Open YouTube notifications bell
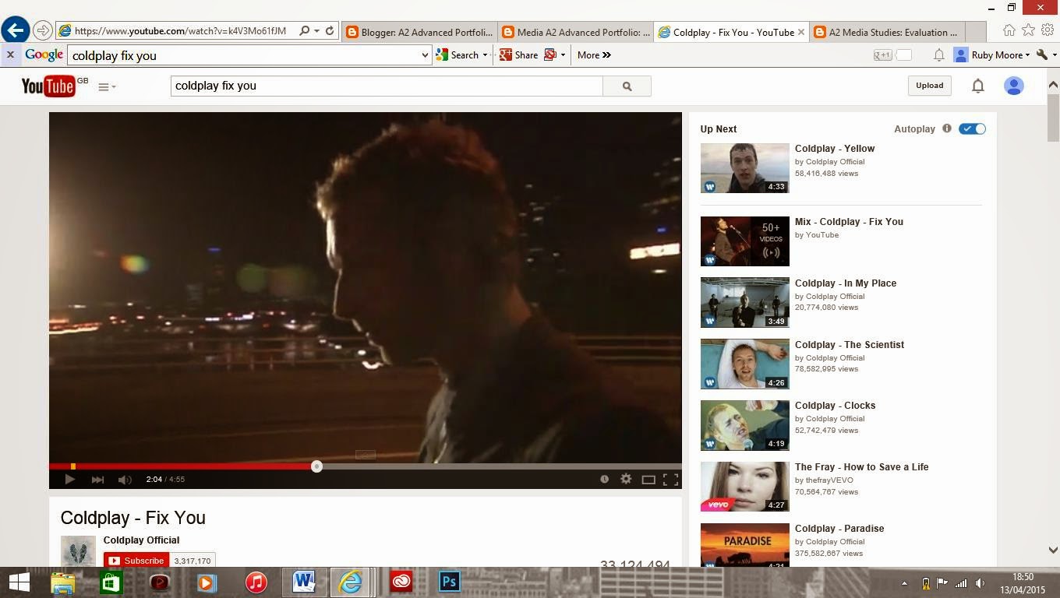Screen dimensions: 1060x598 pos(978,86)
